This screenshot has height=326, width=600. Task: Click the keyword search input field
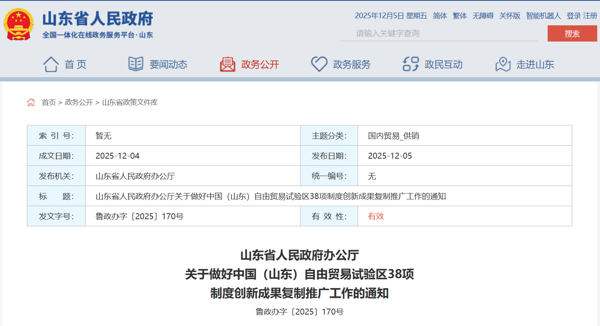pyautogui.click(x=436, y=33)
